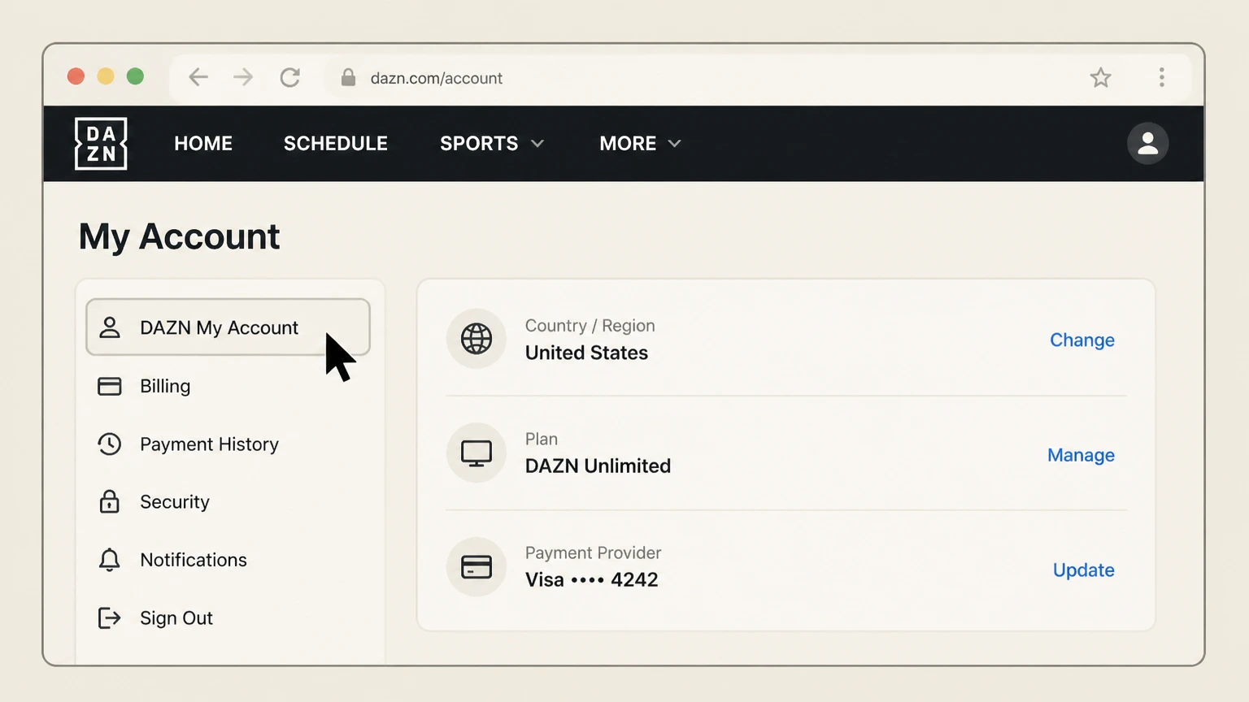Viewport: 1249px width, 702px height.
Task: Open the SPORTS menu label
Action: click(479, 144)
